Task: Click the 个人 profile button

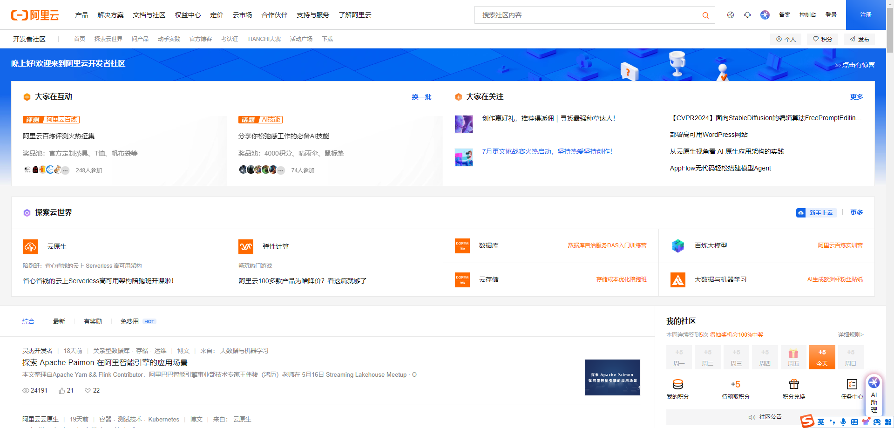Action: (x=786, y=39)
